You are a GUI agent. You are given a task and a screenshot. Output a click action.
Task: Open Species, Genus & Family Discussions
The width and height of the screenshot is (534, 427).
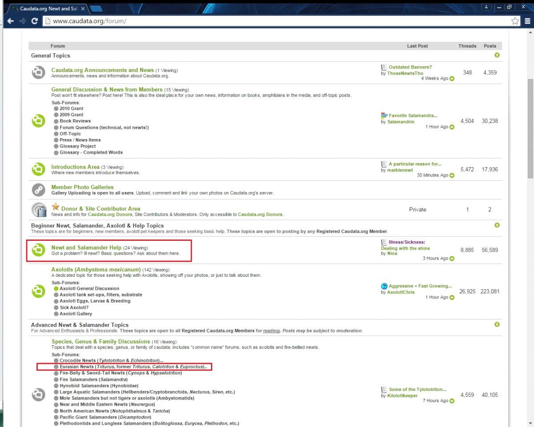(101, 341)
